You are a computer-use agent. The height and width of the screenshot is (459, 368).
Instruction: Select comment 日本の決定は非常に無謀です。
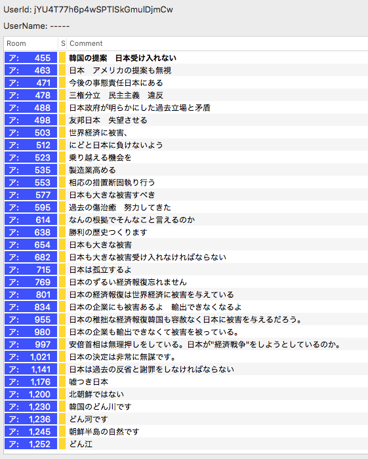tap(123, 357)
